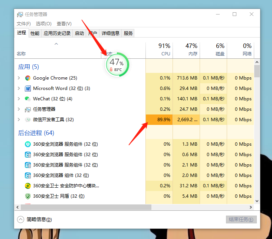Click the 140.1 MB memory cell

[x=186, y=99]
